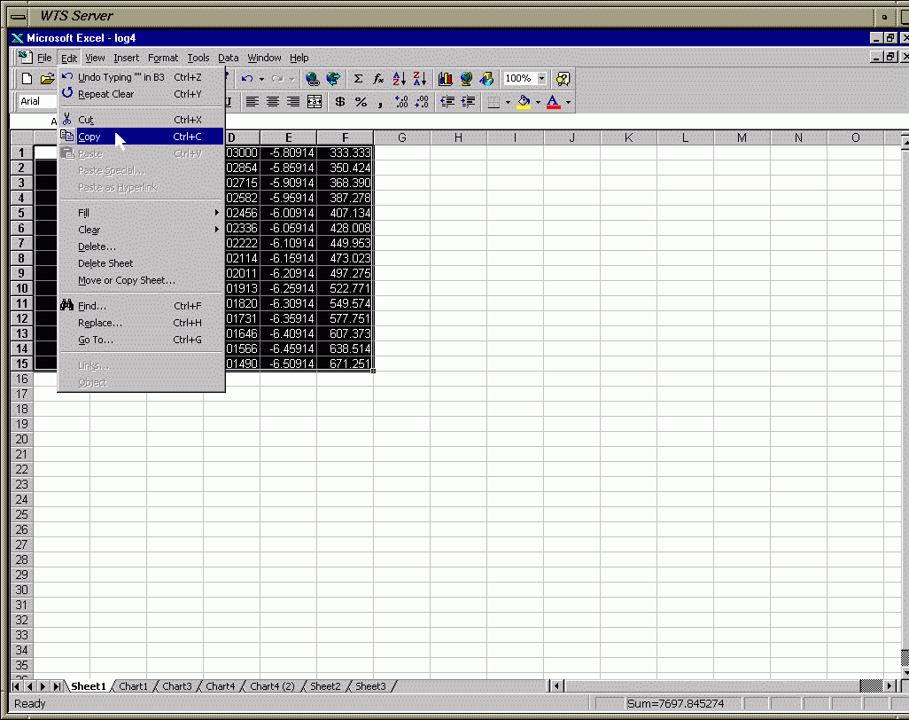Toggle align left button
This screenshot has height=720, width=909.
(x=252, y=102)
